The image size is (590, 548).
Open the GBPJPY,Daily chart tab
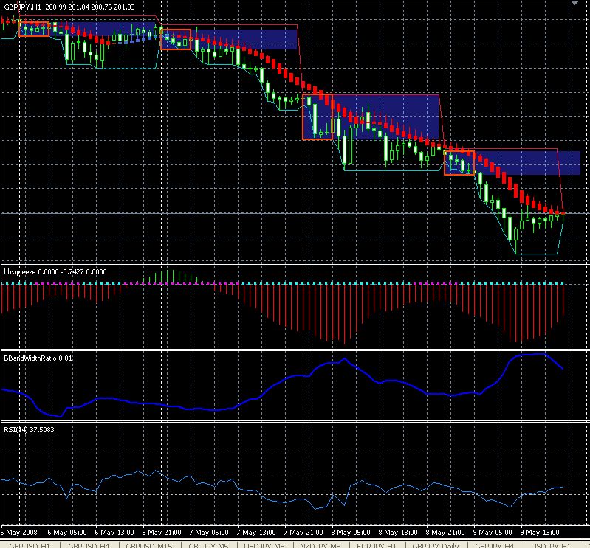tap(436, 545)
